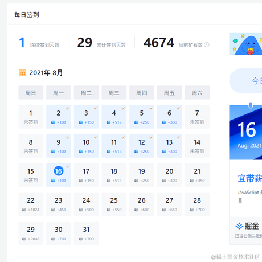The image size is (262, 262).
Task: Click the Juejin logo icon beside 掘金
Action: click(239, 226)
